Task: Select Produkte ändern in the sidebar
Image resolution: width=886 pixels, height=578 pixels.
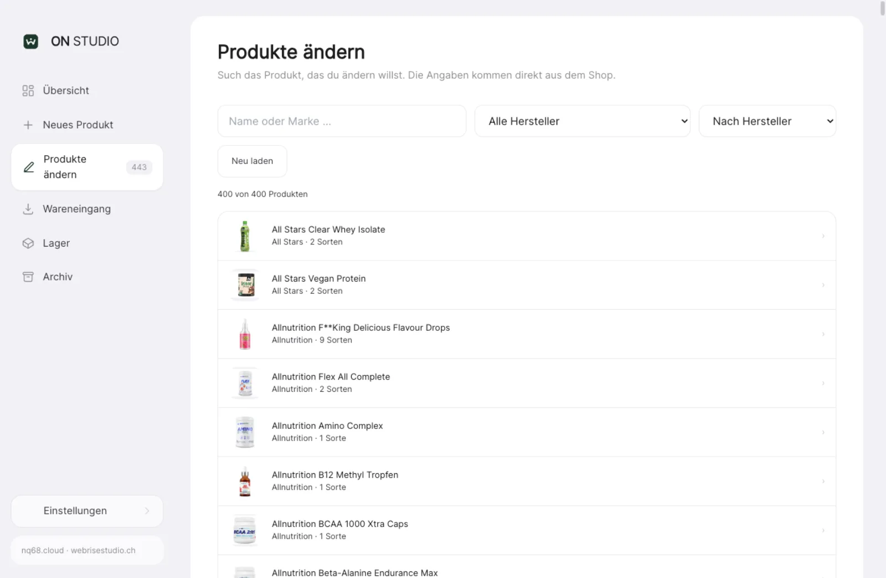Action: click(87, 167)
